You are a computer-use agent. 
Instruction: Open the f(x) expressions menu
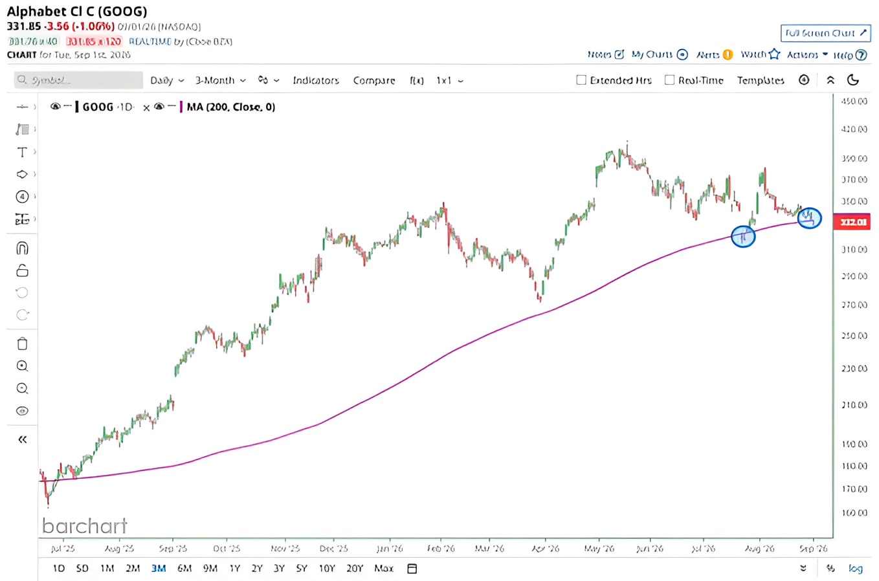[x=417, y=80]
